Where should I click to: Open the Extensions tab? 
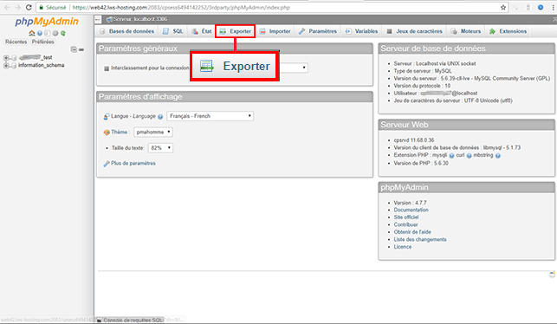(x=508, y=31)
